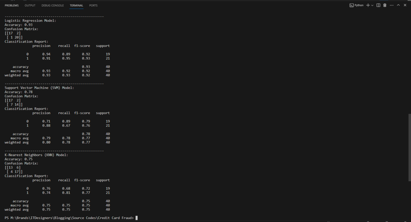
Task: Select the active TERMINAL tab
Action: [76, 5]
